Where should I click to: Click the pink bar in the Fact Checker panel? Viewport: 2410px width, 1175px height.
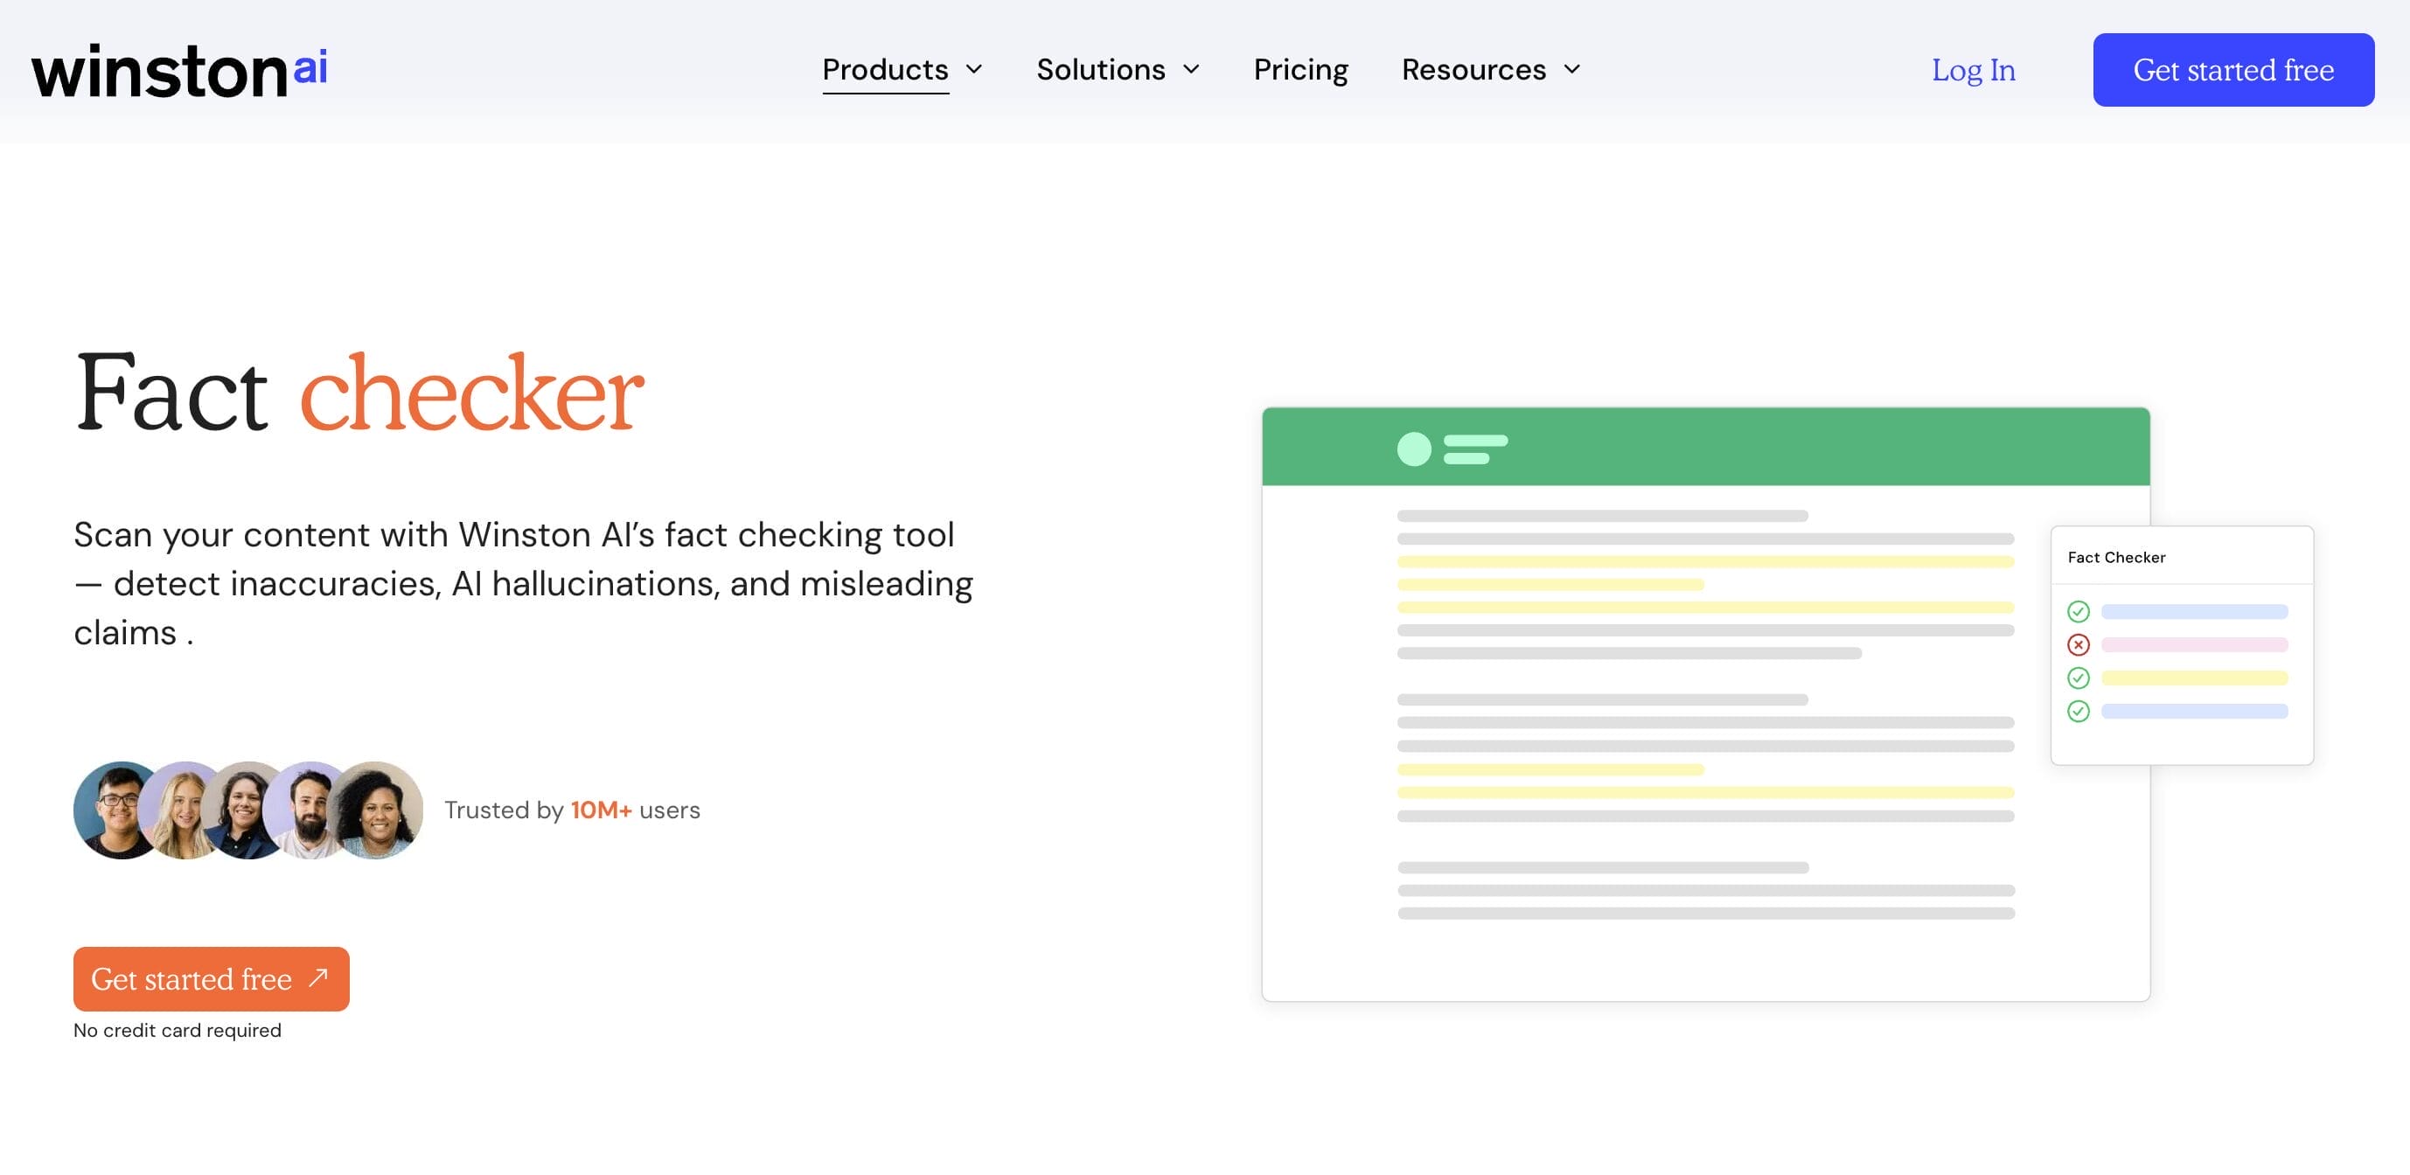(2194, 644)
